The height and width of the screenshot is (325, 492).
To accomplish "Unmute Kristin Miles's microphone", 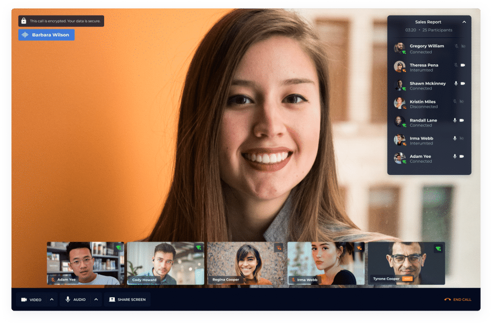I will point(455,101).
